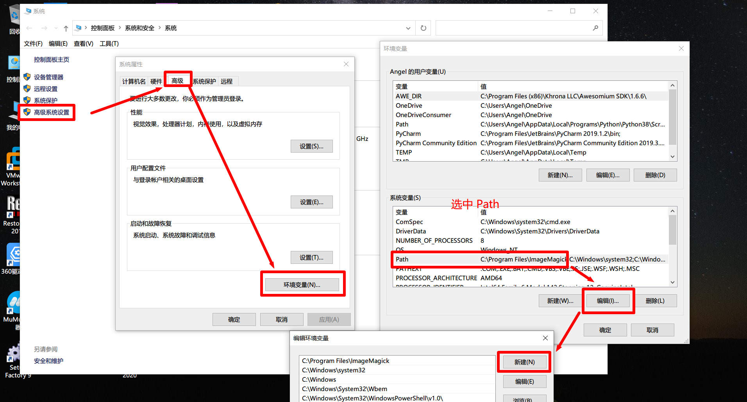
Task: Close the 环境变量 dialog
Action: point(681,48)
